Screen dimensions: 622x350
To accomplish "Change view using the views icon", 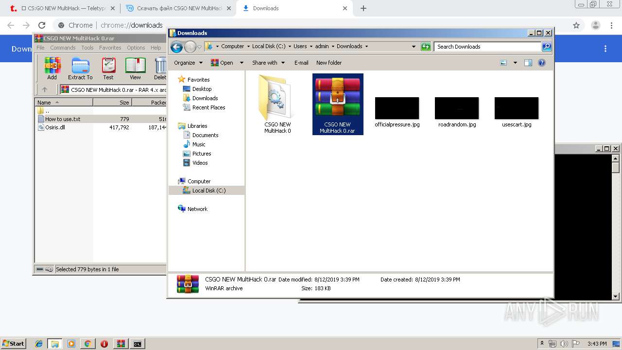I will [503, 63].
